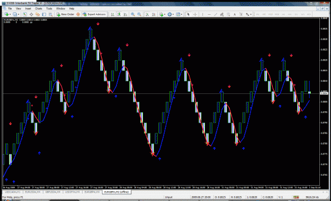Open the View menu
Viewport: 331px width, 201px height.
[x=19, y=8]
